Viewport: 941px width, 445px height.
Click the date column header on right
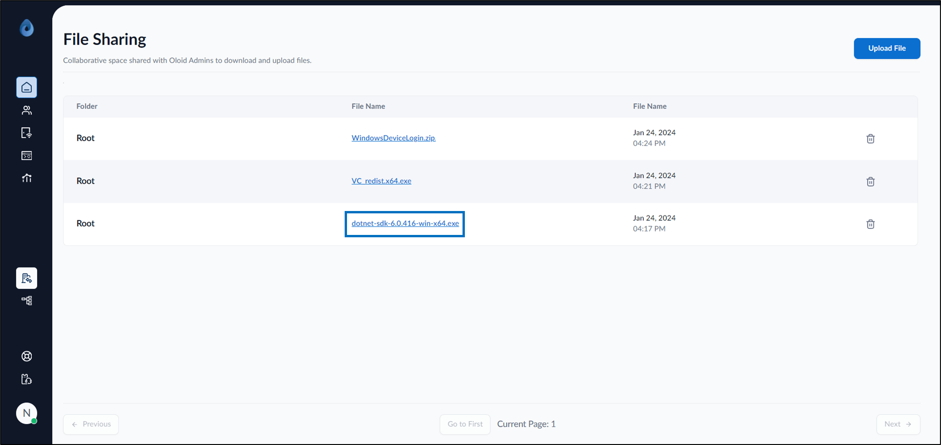click(x=649, y=106)
